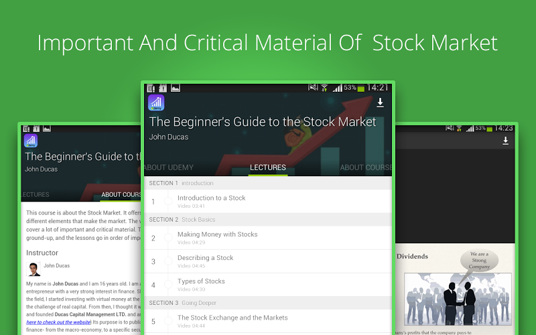
Task: Tap the 'We are a Strong Company' speech bubble
Action: (x=479, y=261)
